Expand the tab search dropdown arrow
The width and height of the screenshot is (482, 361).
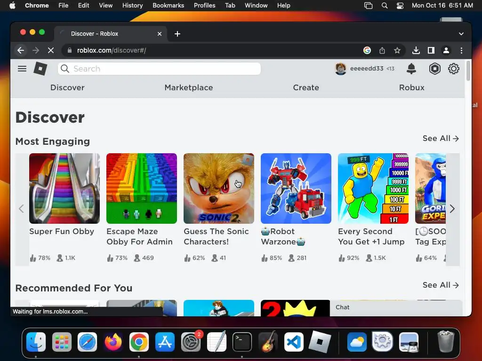click(461, 34)
